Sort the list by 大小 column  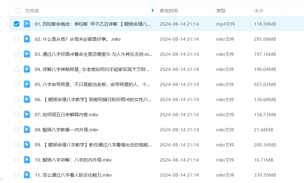tap(258, 11)
